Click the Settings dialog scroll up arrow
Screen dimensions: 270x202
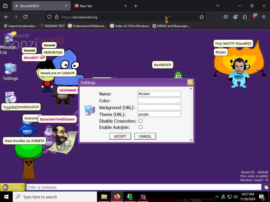pyautogui.click(x=191, y=89)
